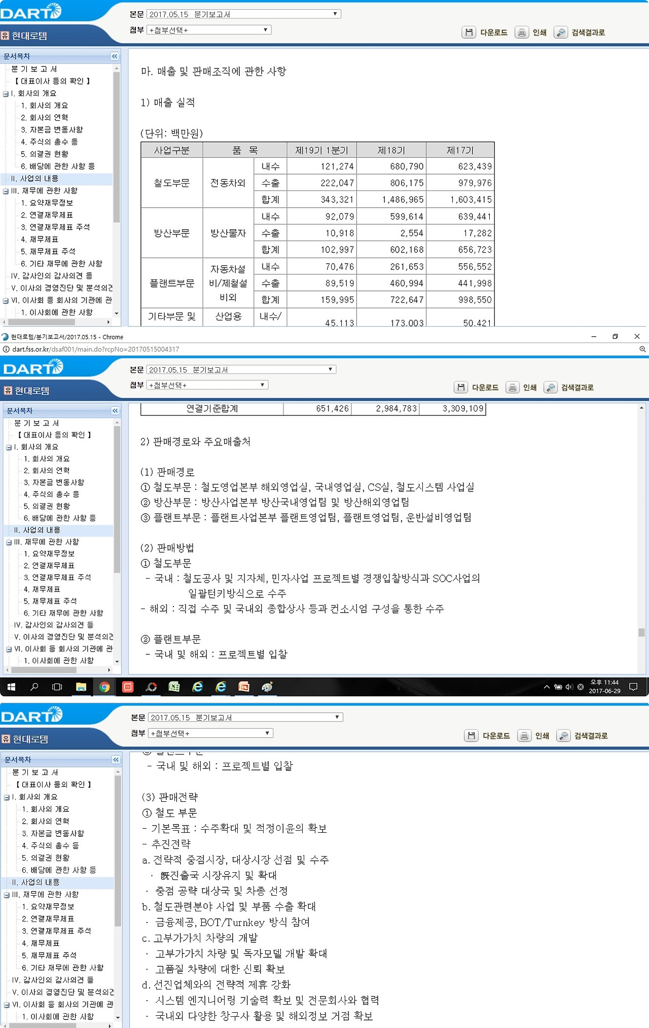Image resolution: width=649 pixels, height=1028 pixels.
Task: Click the 다운로드 save icon above the sales table
Action: point(469,32)
